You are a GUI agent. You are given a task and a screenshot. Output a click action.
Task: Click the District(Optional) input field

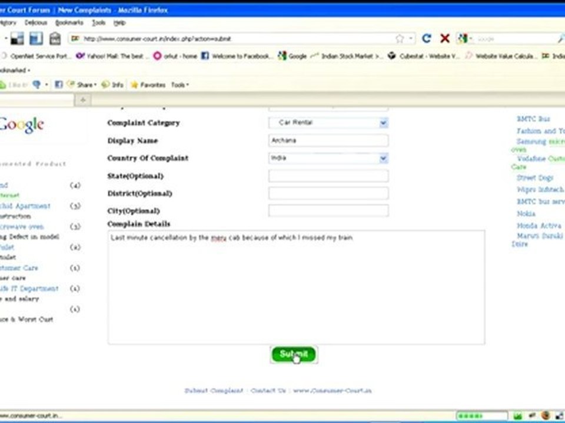point(328,193)
